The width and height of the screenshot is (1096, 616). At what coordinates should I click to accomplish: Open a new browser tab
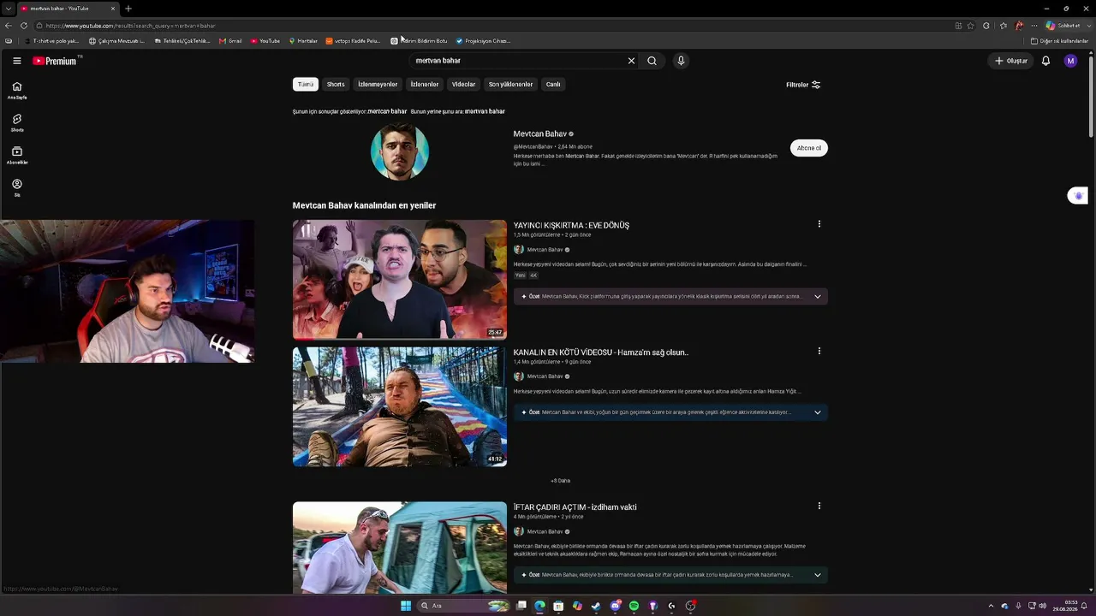tap(128, 9)
